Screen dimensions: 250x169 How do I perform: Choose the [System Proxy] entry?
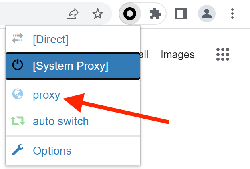click(x=71, y=66)
